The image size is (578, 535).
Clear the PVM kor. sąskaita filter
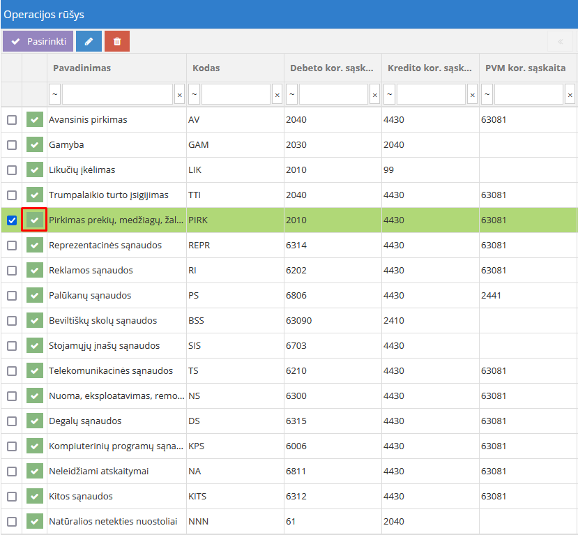[x=570, y=94]
